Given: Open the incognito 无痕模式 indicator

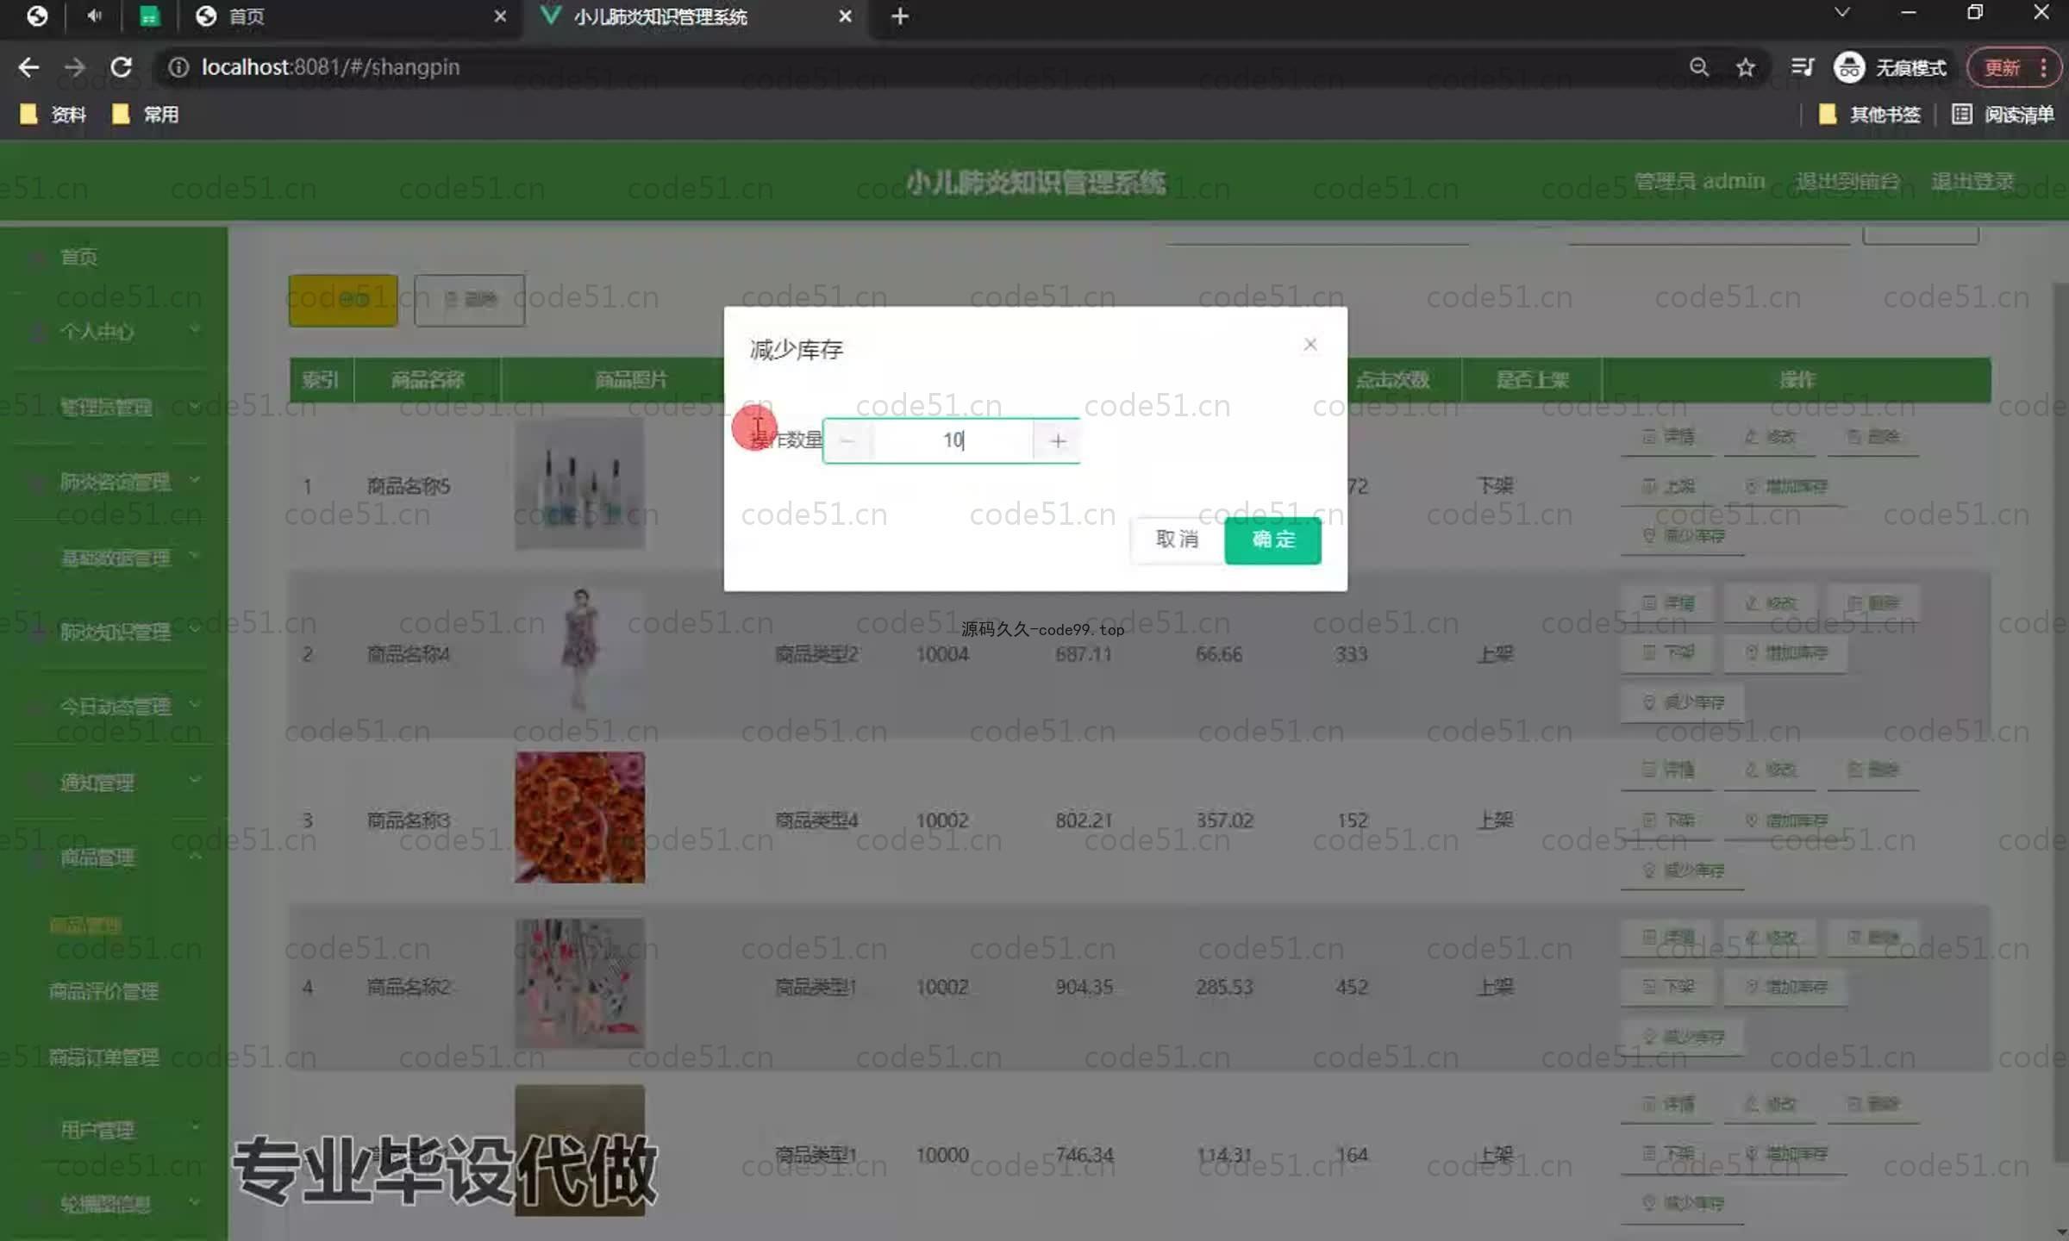Looking at the screenshot, I should point(1890,67).
